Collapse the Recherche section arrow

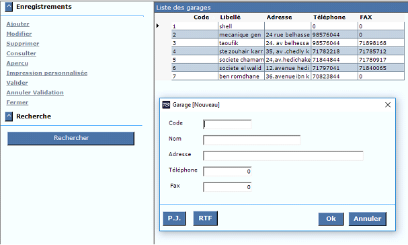coord(9,116)
